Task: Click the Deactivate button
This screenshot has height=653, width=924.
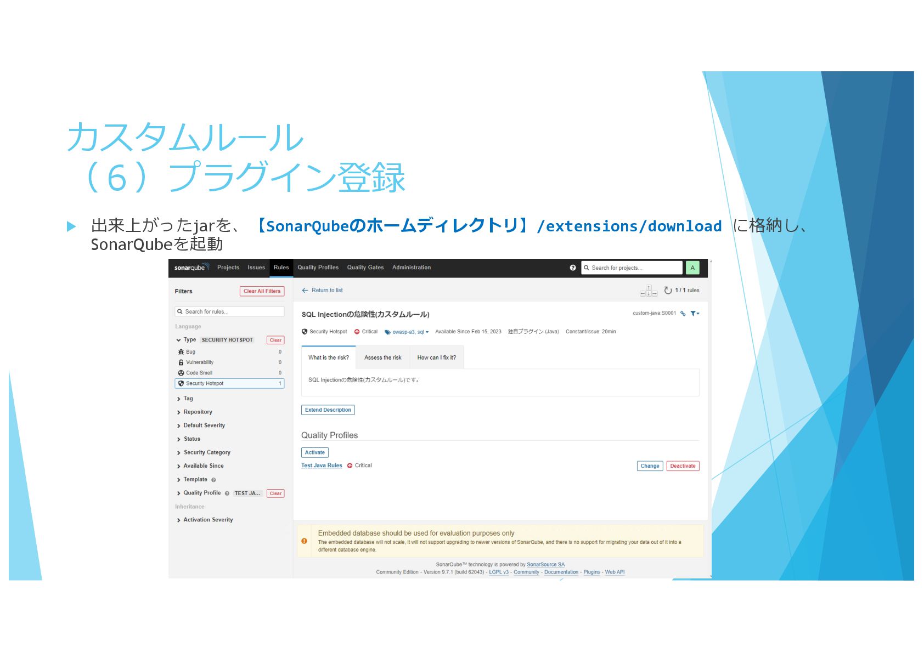Action: (x=683, y=466)
